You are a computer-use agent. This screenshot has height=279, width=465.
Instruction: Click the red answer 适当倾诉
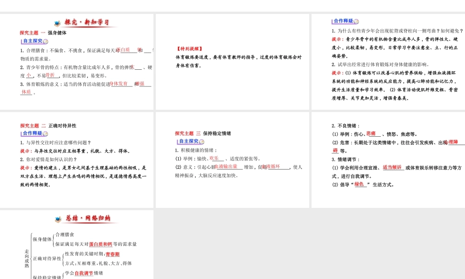click(392, 167)
